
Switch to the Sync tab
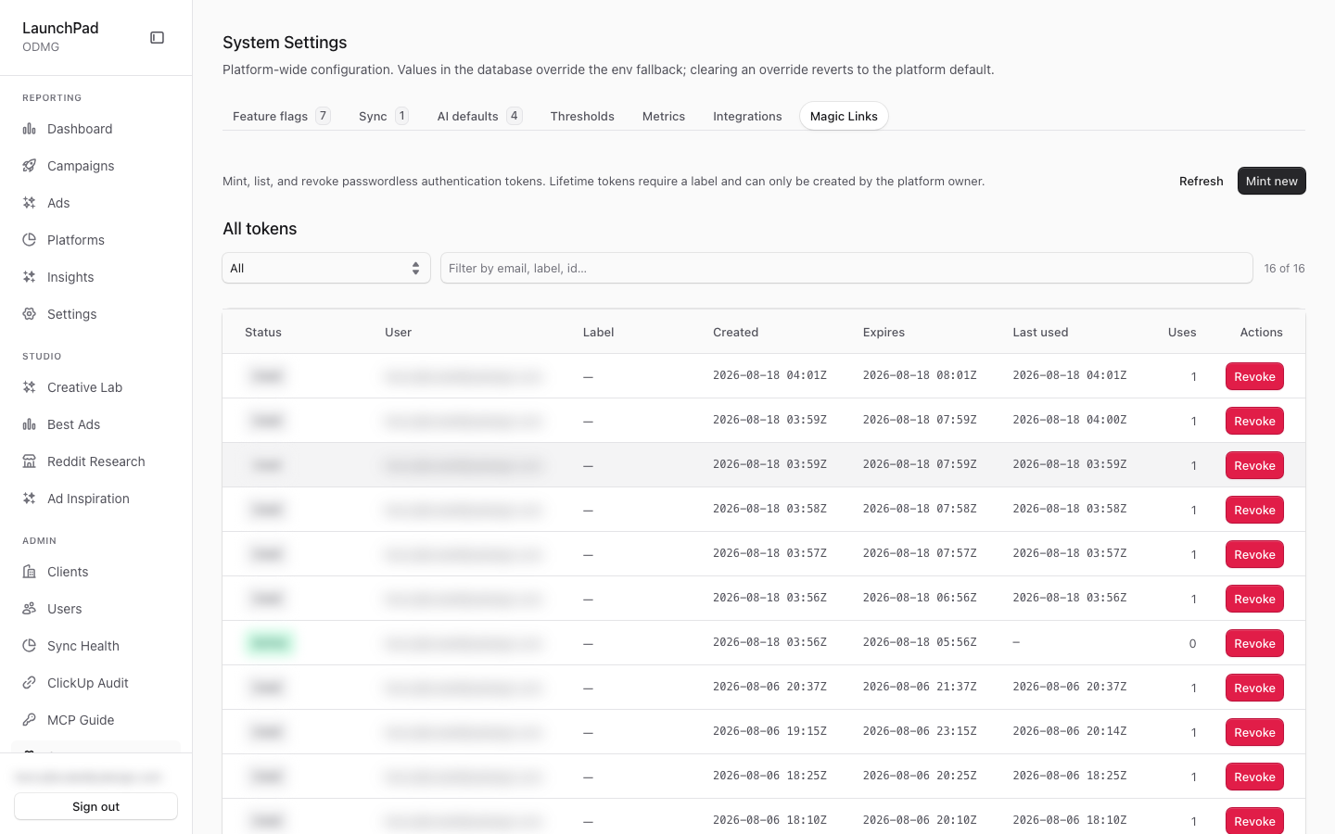[383, 116]
